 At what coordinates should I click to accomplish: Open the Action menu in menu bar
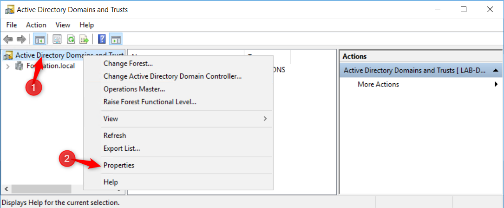36,25
